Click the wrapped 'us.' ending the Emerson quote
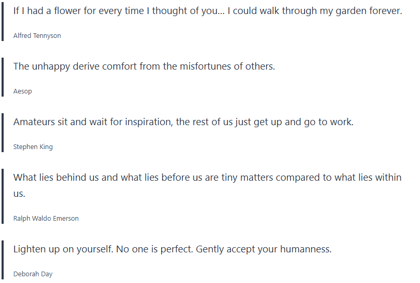The image size is (420, 283). (x=19, y=194)
